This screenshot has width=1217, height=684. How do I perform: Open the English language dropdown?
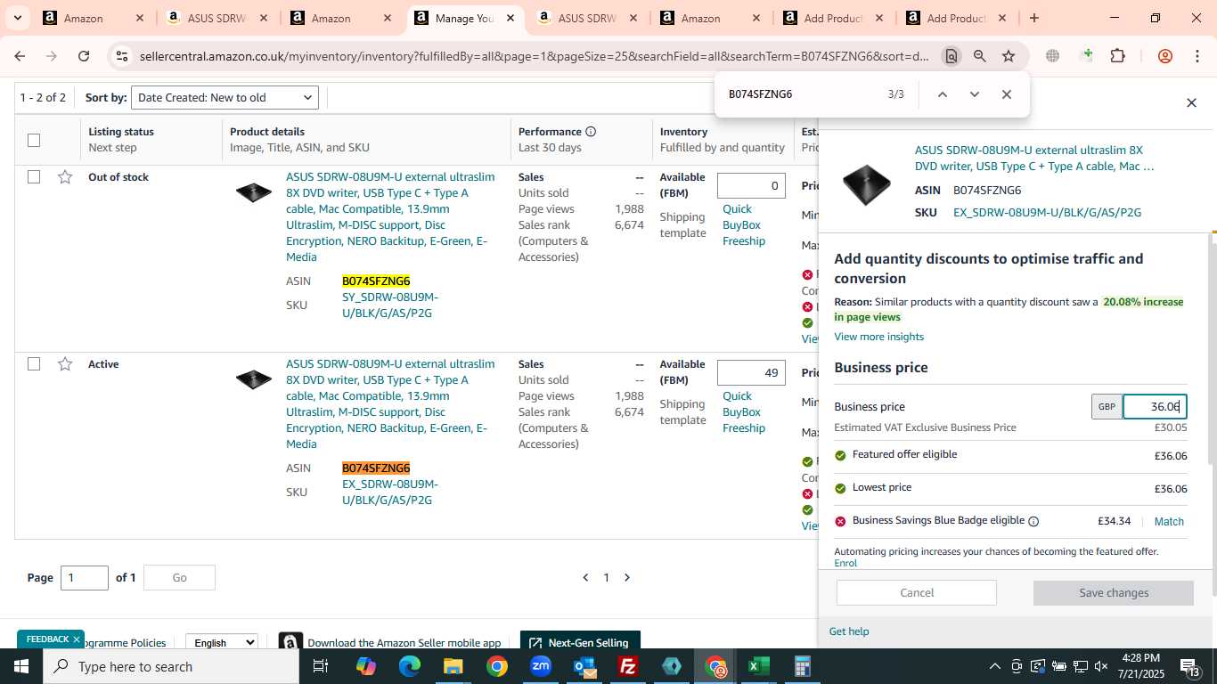(221, 642)
